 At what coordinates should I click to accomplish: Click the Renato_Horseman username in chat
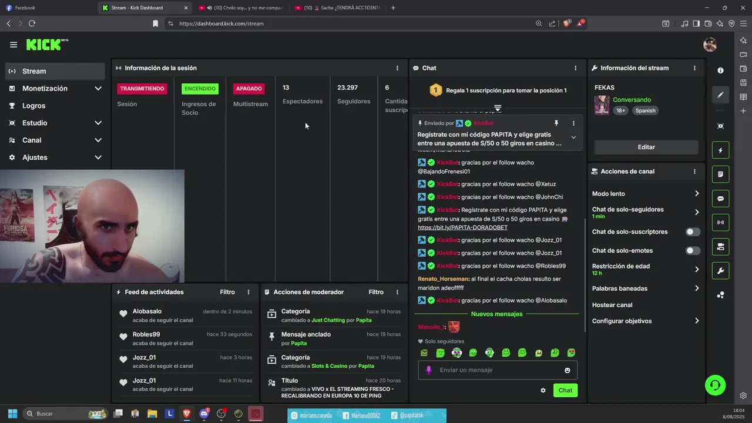tap(443, 279)
